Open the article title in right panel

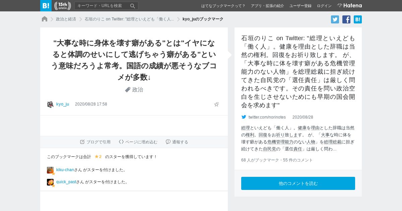coord(298,72)
